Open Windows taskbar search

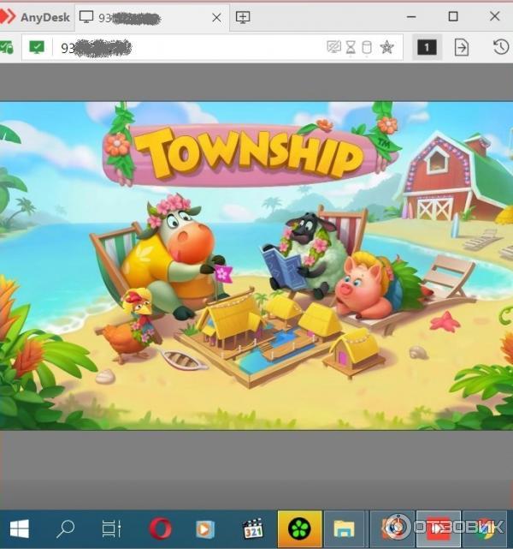point(65,528)
